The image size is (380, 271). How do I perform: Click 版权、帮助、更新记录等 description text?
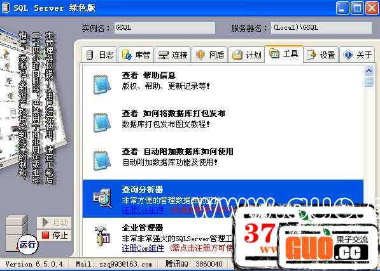coord(165,86)
